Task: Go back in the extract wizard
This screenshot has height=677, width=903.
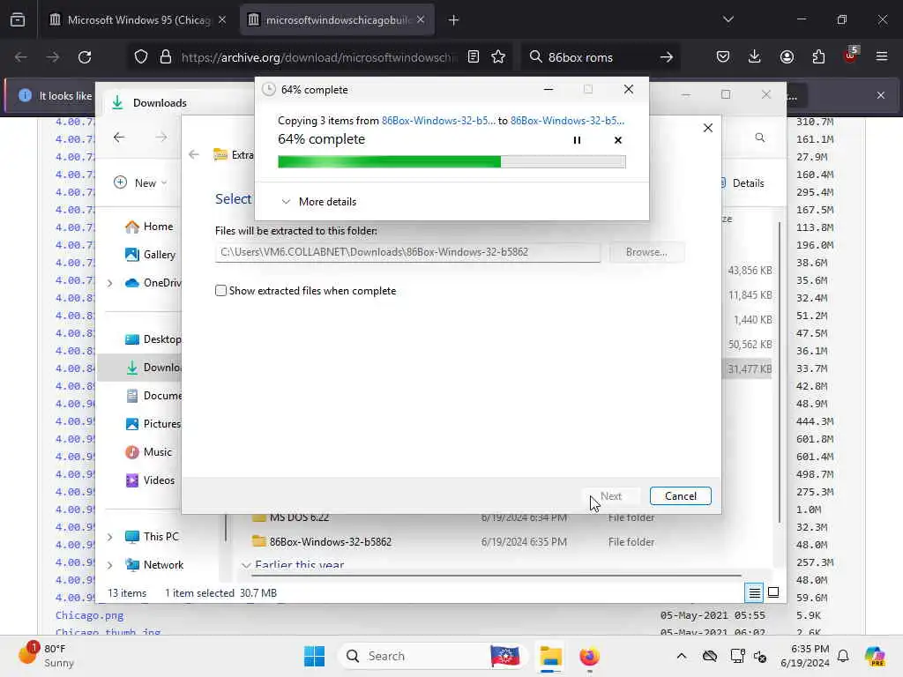Action: [x=194, y=154]
